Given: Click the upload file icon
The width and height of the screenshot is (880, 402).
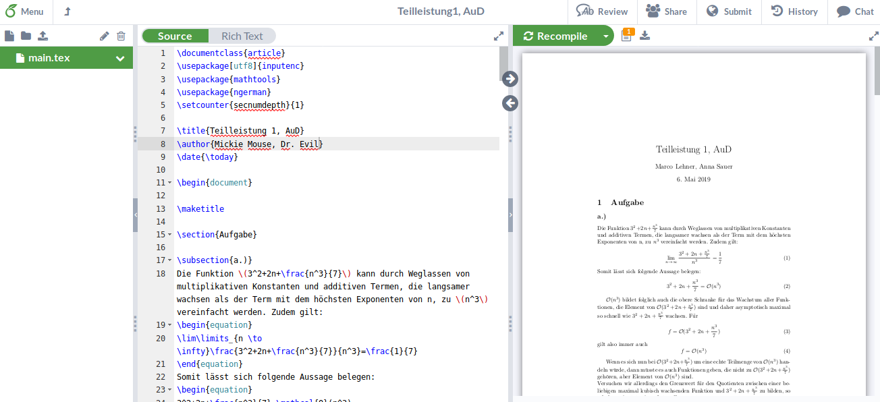Looking at the screenshot, I should click(43, 36).
